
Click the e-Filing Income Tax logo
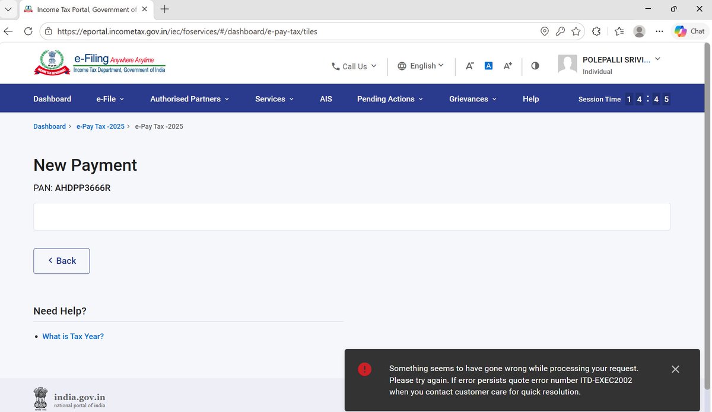click(100, 63)
